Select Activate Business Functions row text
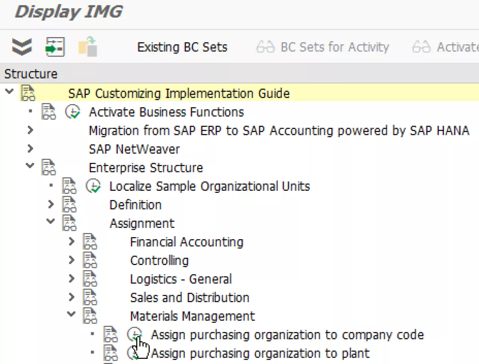The height and width of the screenshot is (364, 479). click(166, 112)
